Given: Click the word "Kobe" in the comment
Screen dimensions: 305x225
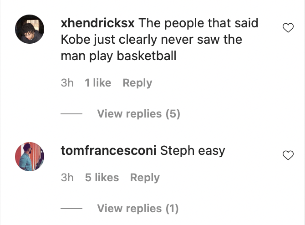Looking at the screenshot, I should tap(75, 40).
